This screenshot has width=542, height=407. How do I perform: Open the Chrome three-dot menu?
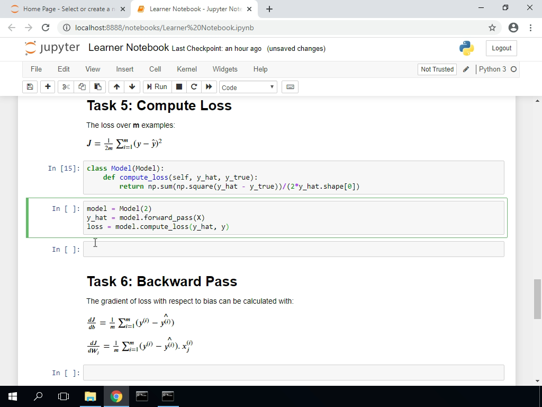(x=530, y=28)
